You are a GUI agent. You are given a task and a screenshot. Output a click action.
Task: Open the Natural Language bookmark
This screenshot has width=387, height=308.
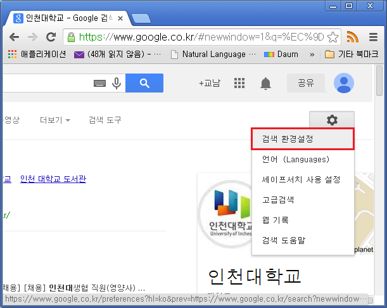[213, 54]
